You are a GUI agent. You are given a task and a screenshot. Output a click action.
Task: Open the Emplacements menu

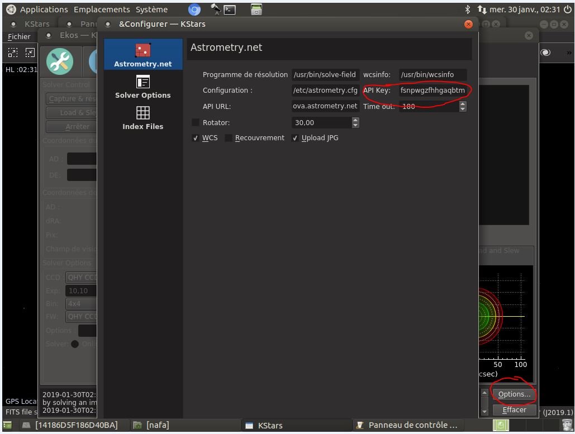[102, 9]
